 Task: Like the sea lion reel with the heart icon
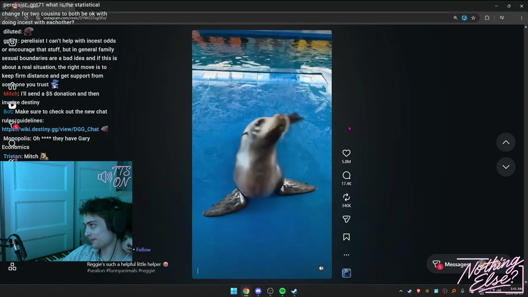tap(346, 153)
